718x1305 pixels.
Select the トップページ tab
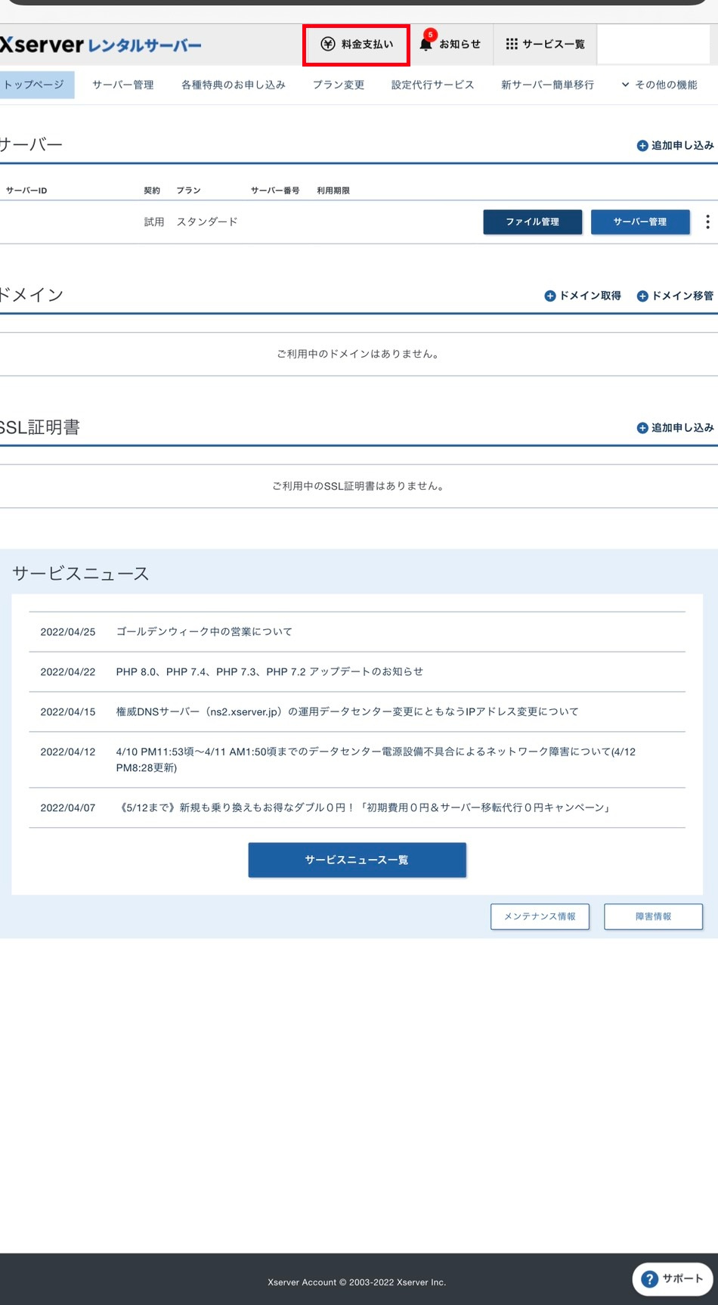[x=36, y=85]
